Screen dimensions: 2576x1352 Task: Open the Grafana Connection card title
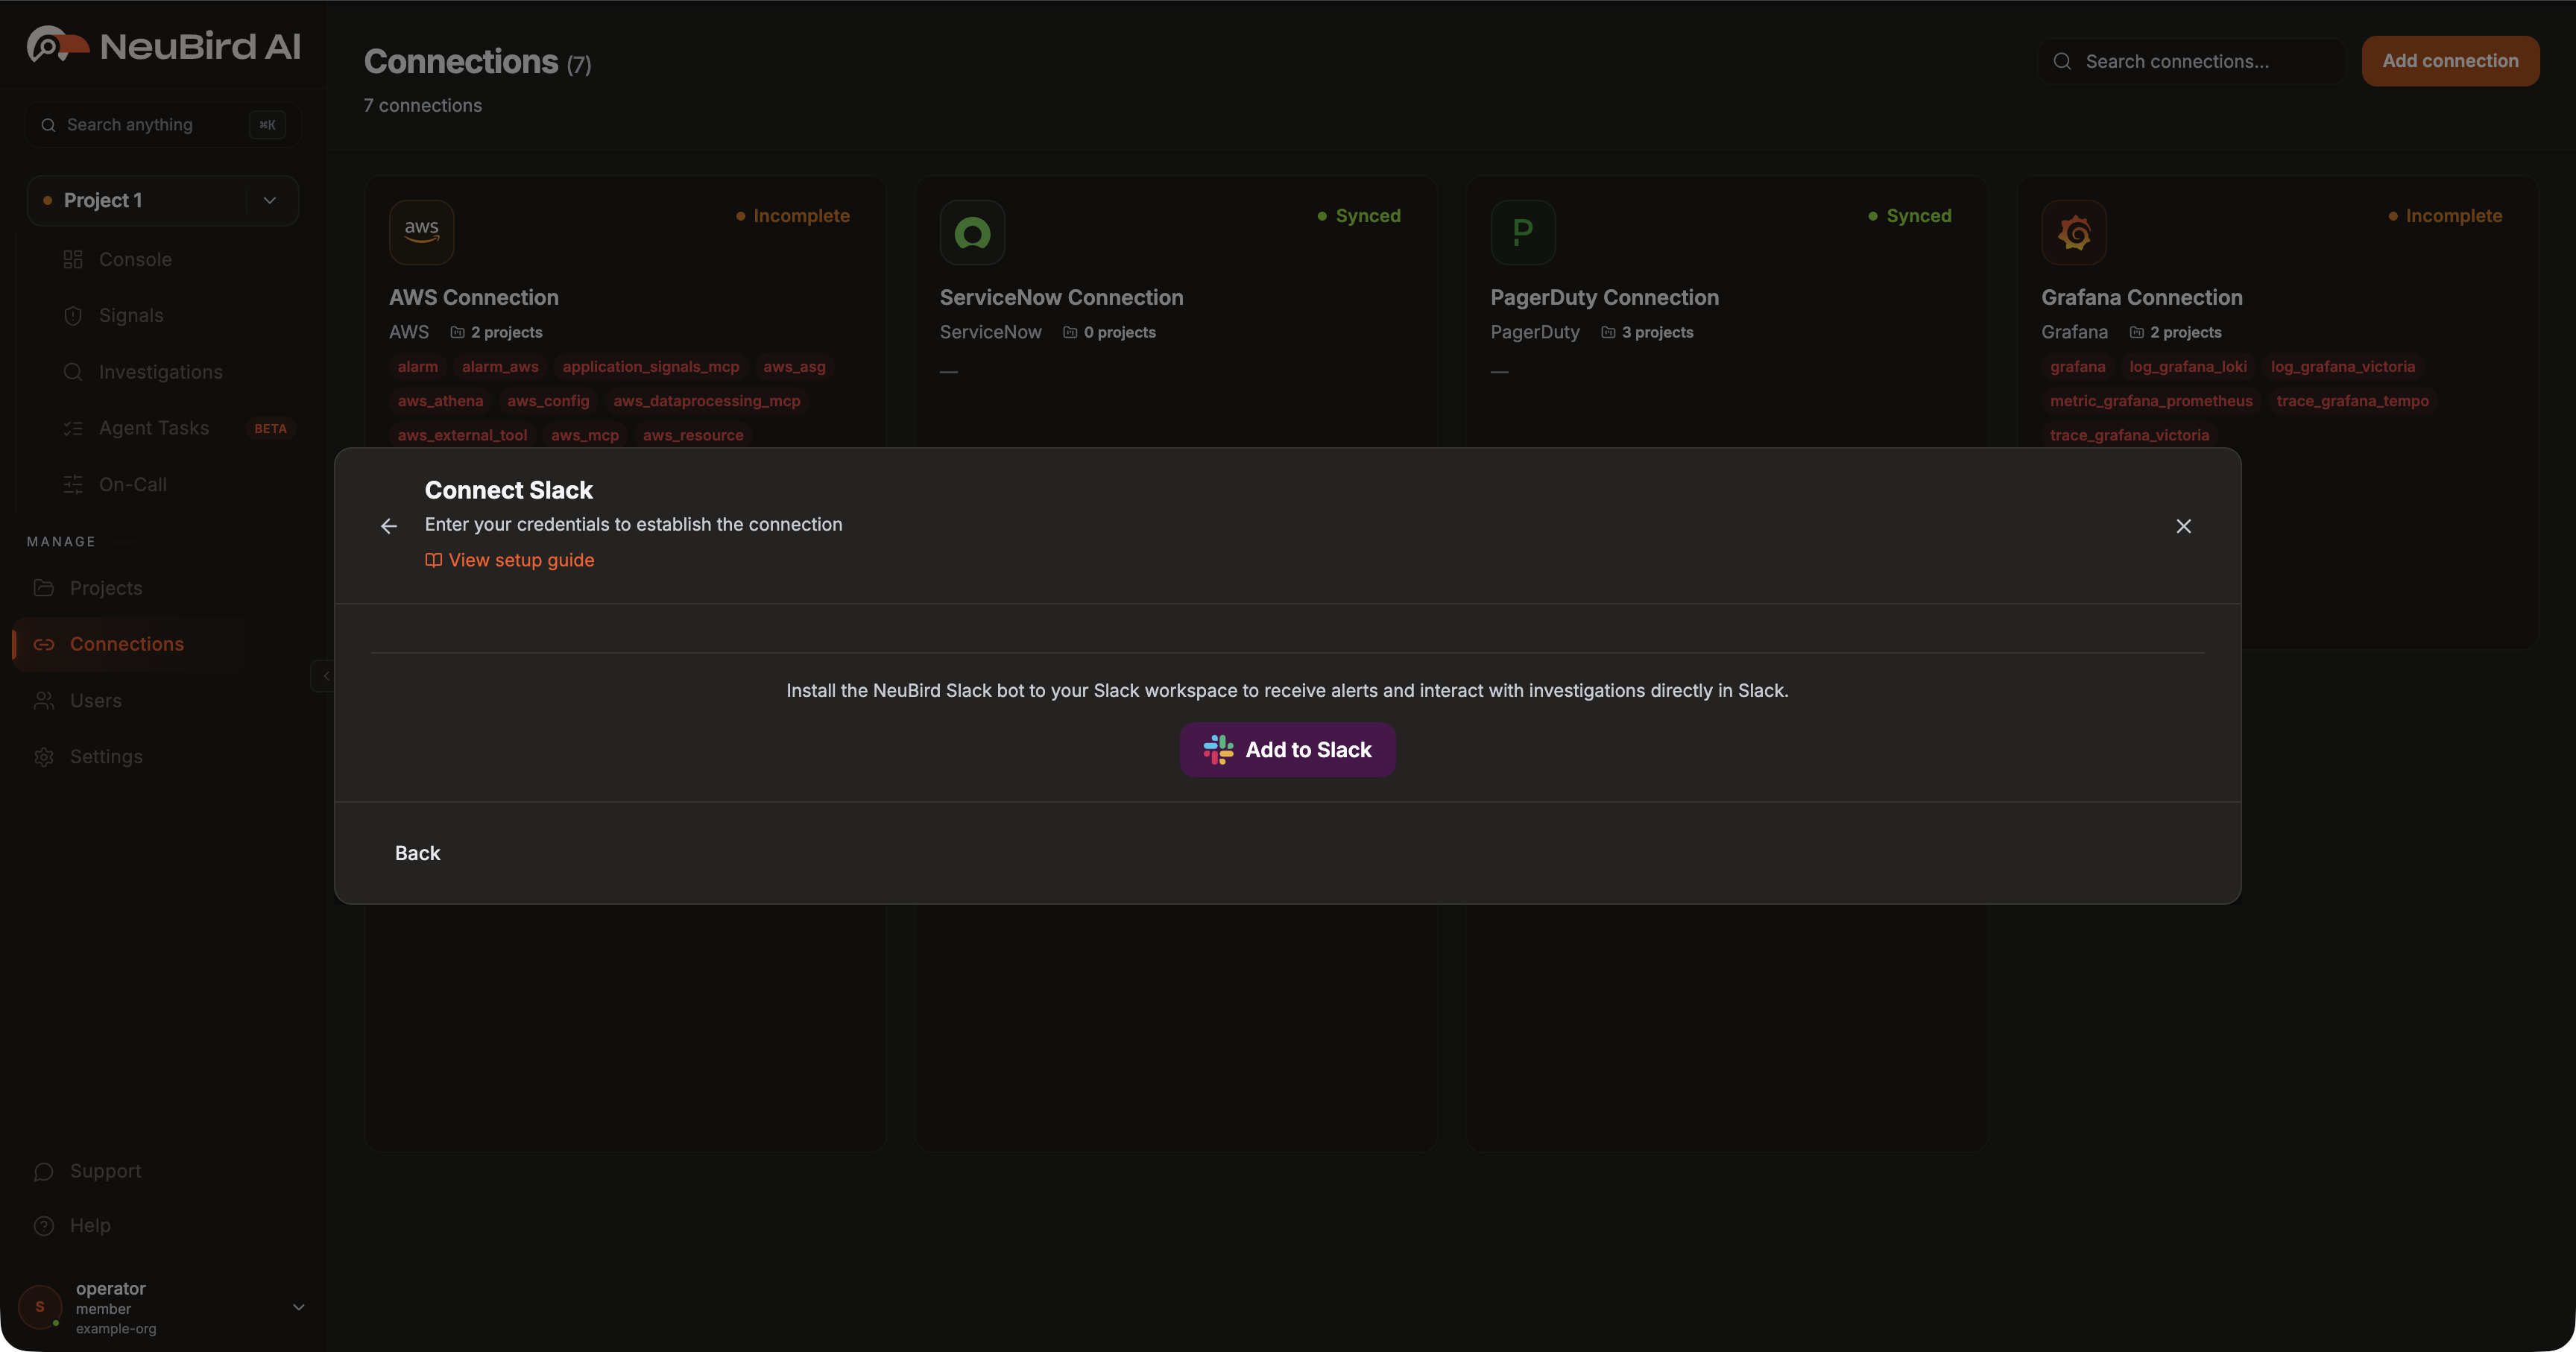point(2142,298)
